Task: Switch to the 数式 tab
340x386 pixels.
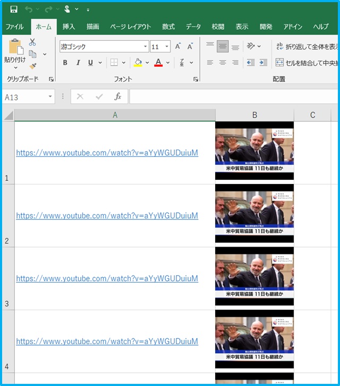Action: coord(168,27)
